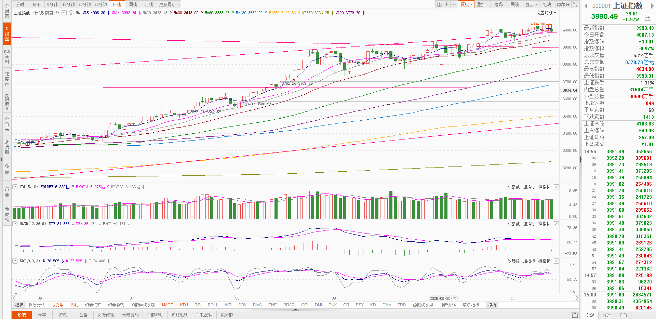Open the 更多周期 dropdown

point(169,4)
